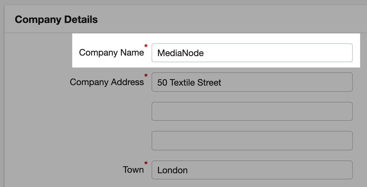Click the Company Details heading
The width and height of the screenshot is (367, 187).
click(x=56, y=20)
